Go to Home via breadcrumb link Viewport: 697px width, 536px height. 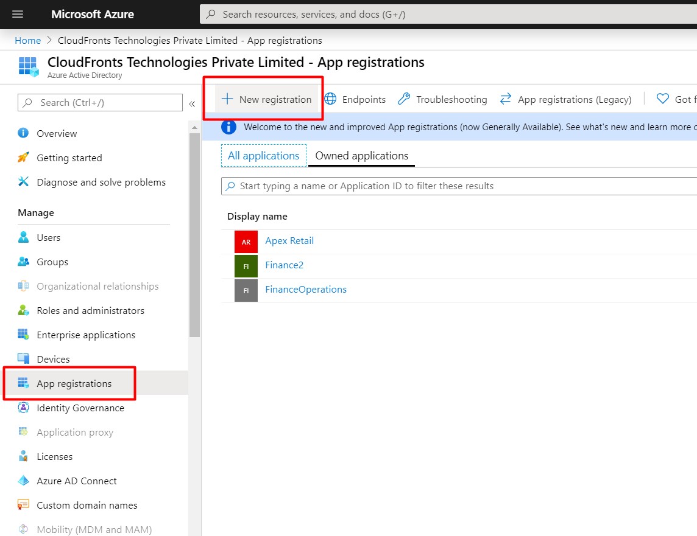click(x=27, y=40)
